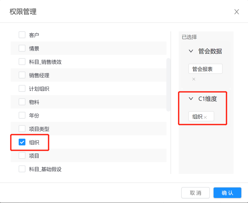The height and width of the screenshot is (203, 248).
Task: Tick the 年份 checkbox
Action: click(x=22, y=115)
